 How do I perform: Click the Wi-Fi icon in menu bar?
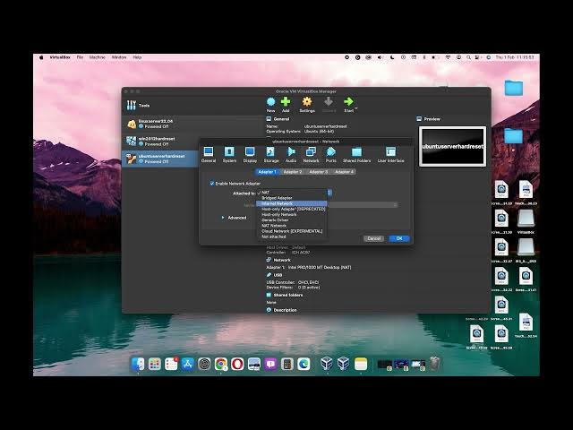[x=448, y=57]
